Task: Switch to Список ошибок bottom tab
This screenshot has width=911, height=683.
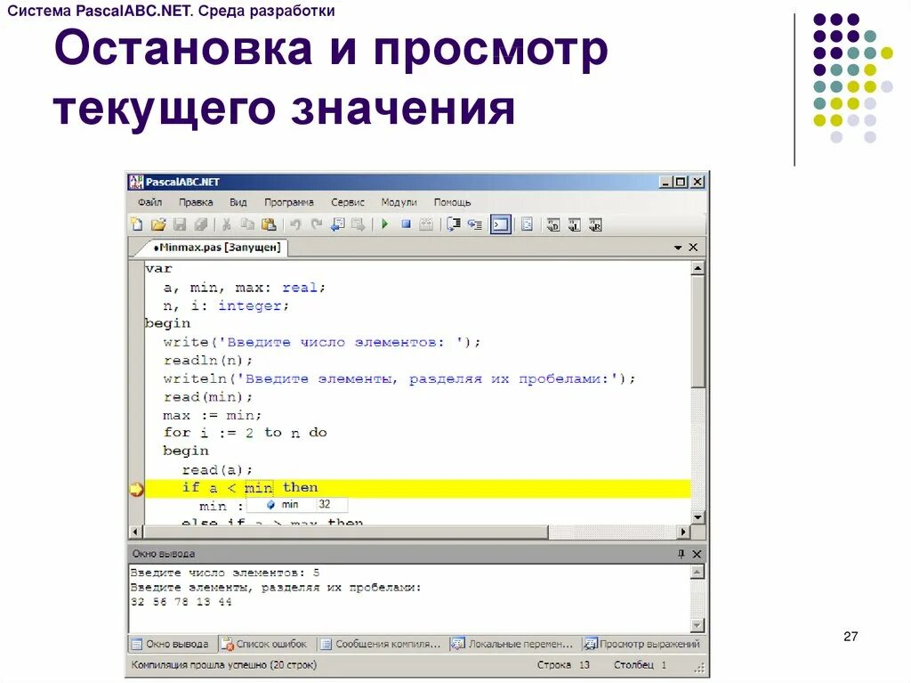Action: [x=265, y=644]
